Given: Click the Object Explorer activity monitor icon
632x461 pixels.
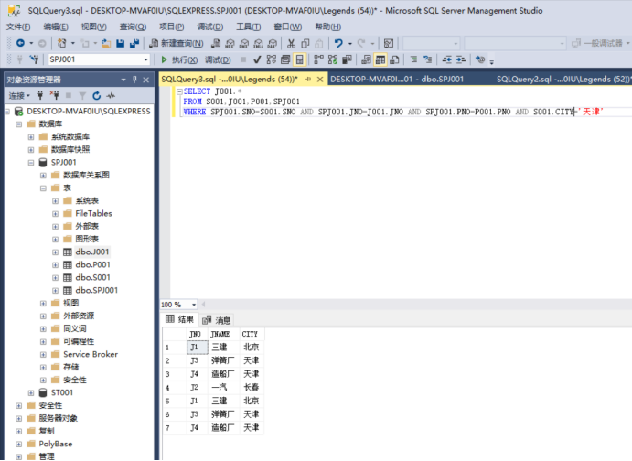Looking at the screenshot, I should (111, 95).
